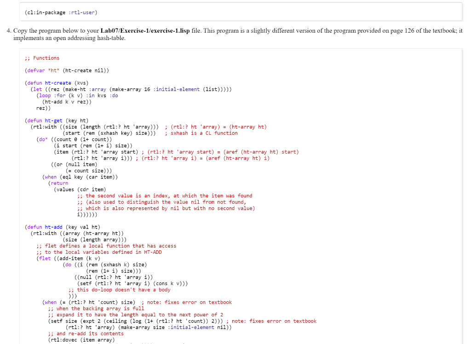This screenshot has height=344, width=471.
Task: Select the loop :for (k v) line
Action: [x=78, y=95]
